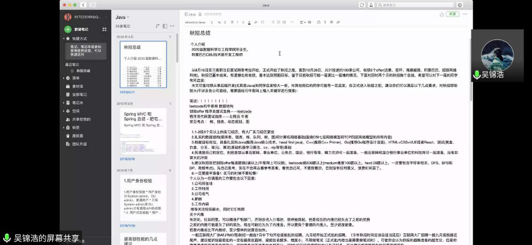Image resolution: width=532 pixels, height=245 pixels.
Task: Open the template grid icon beside 新建笔记
Action: click(104, 30)
